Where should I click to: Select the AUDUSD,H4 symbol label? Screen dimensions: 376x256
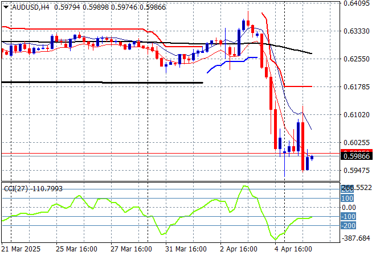(x=31, y=7)
